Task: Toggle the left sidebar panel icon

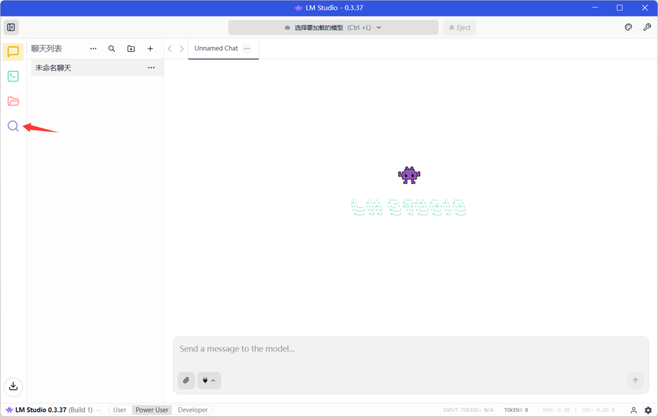Action: click(x=11, y=27)
